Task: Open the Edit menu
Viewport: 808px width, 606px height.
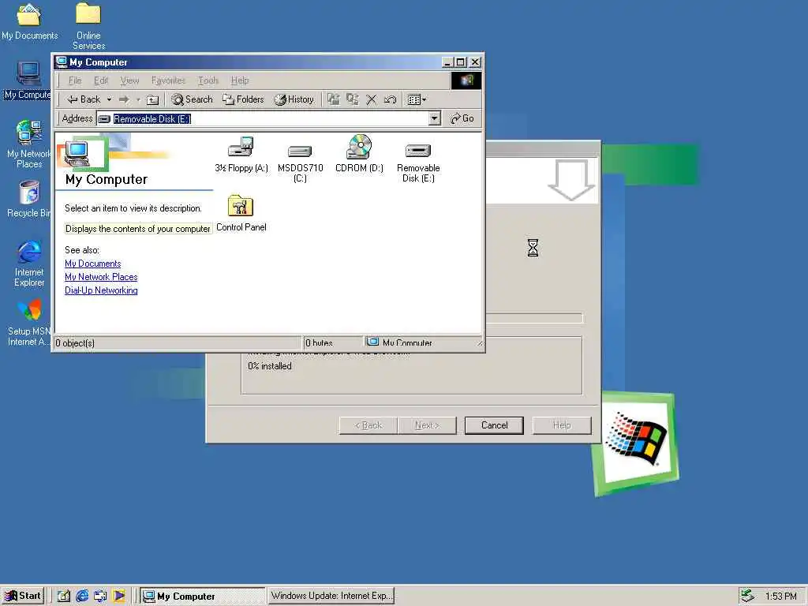Action: [101, 80]
